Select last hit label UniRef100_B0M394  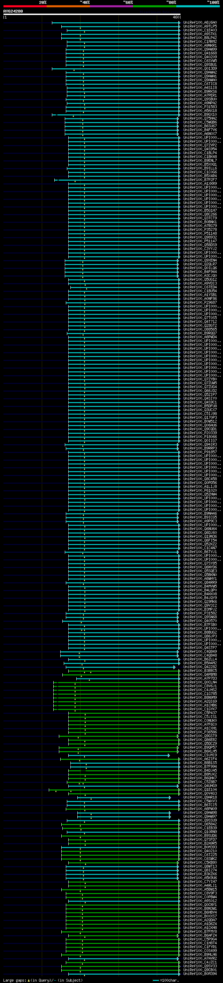[200, 974]
